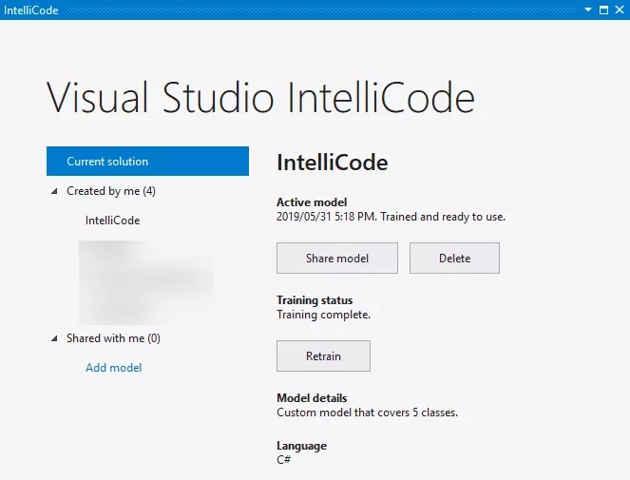Retrain the custom model
This screenshot has width=630, height=480.
(323, 356)
